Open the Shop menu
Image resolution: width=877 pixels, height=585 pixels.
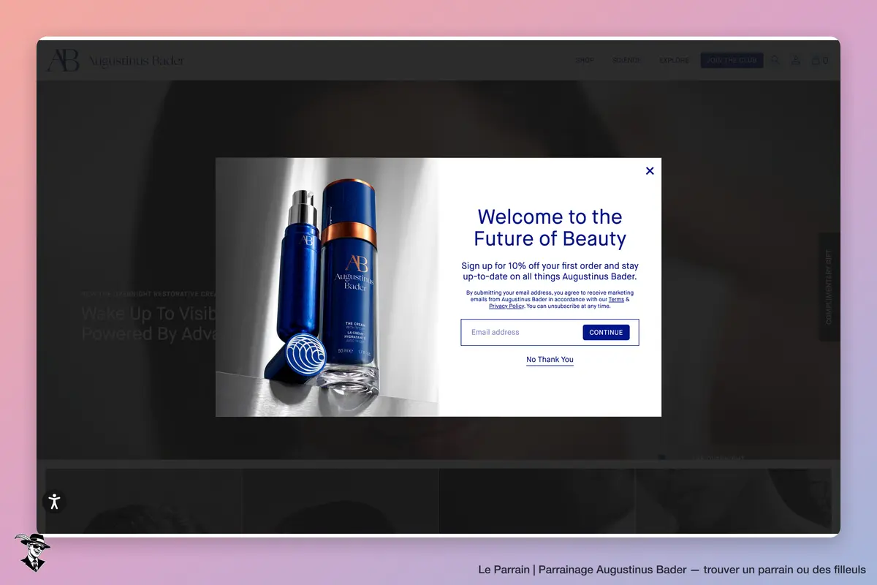585,60
